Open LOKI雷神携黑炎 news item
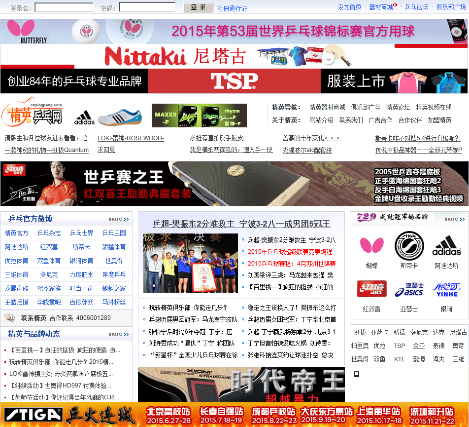 click(x=61, y=374)
